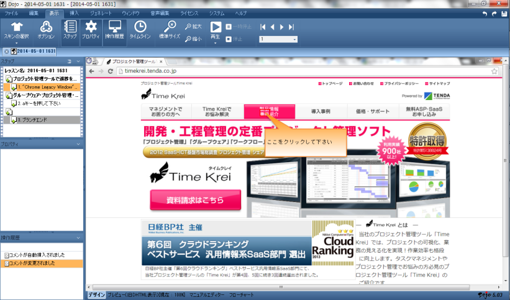
Task: Open the 編集 menu
Action: [34, 13]
